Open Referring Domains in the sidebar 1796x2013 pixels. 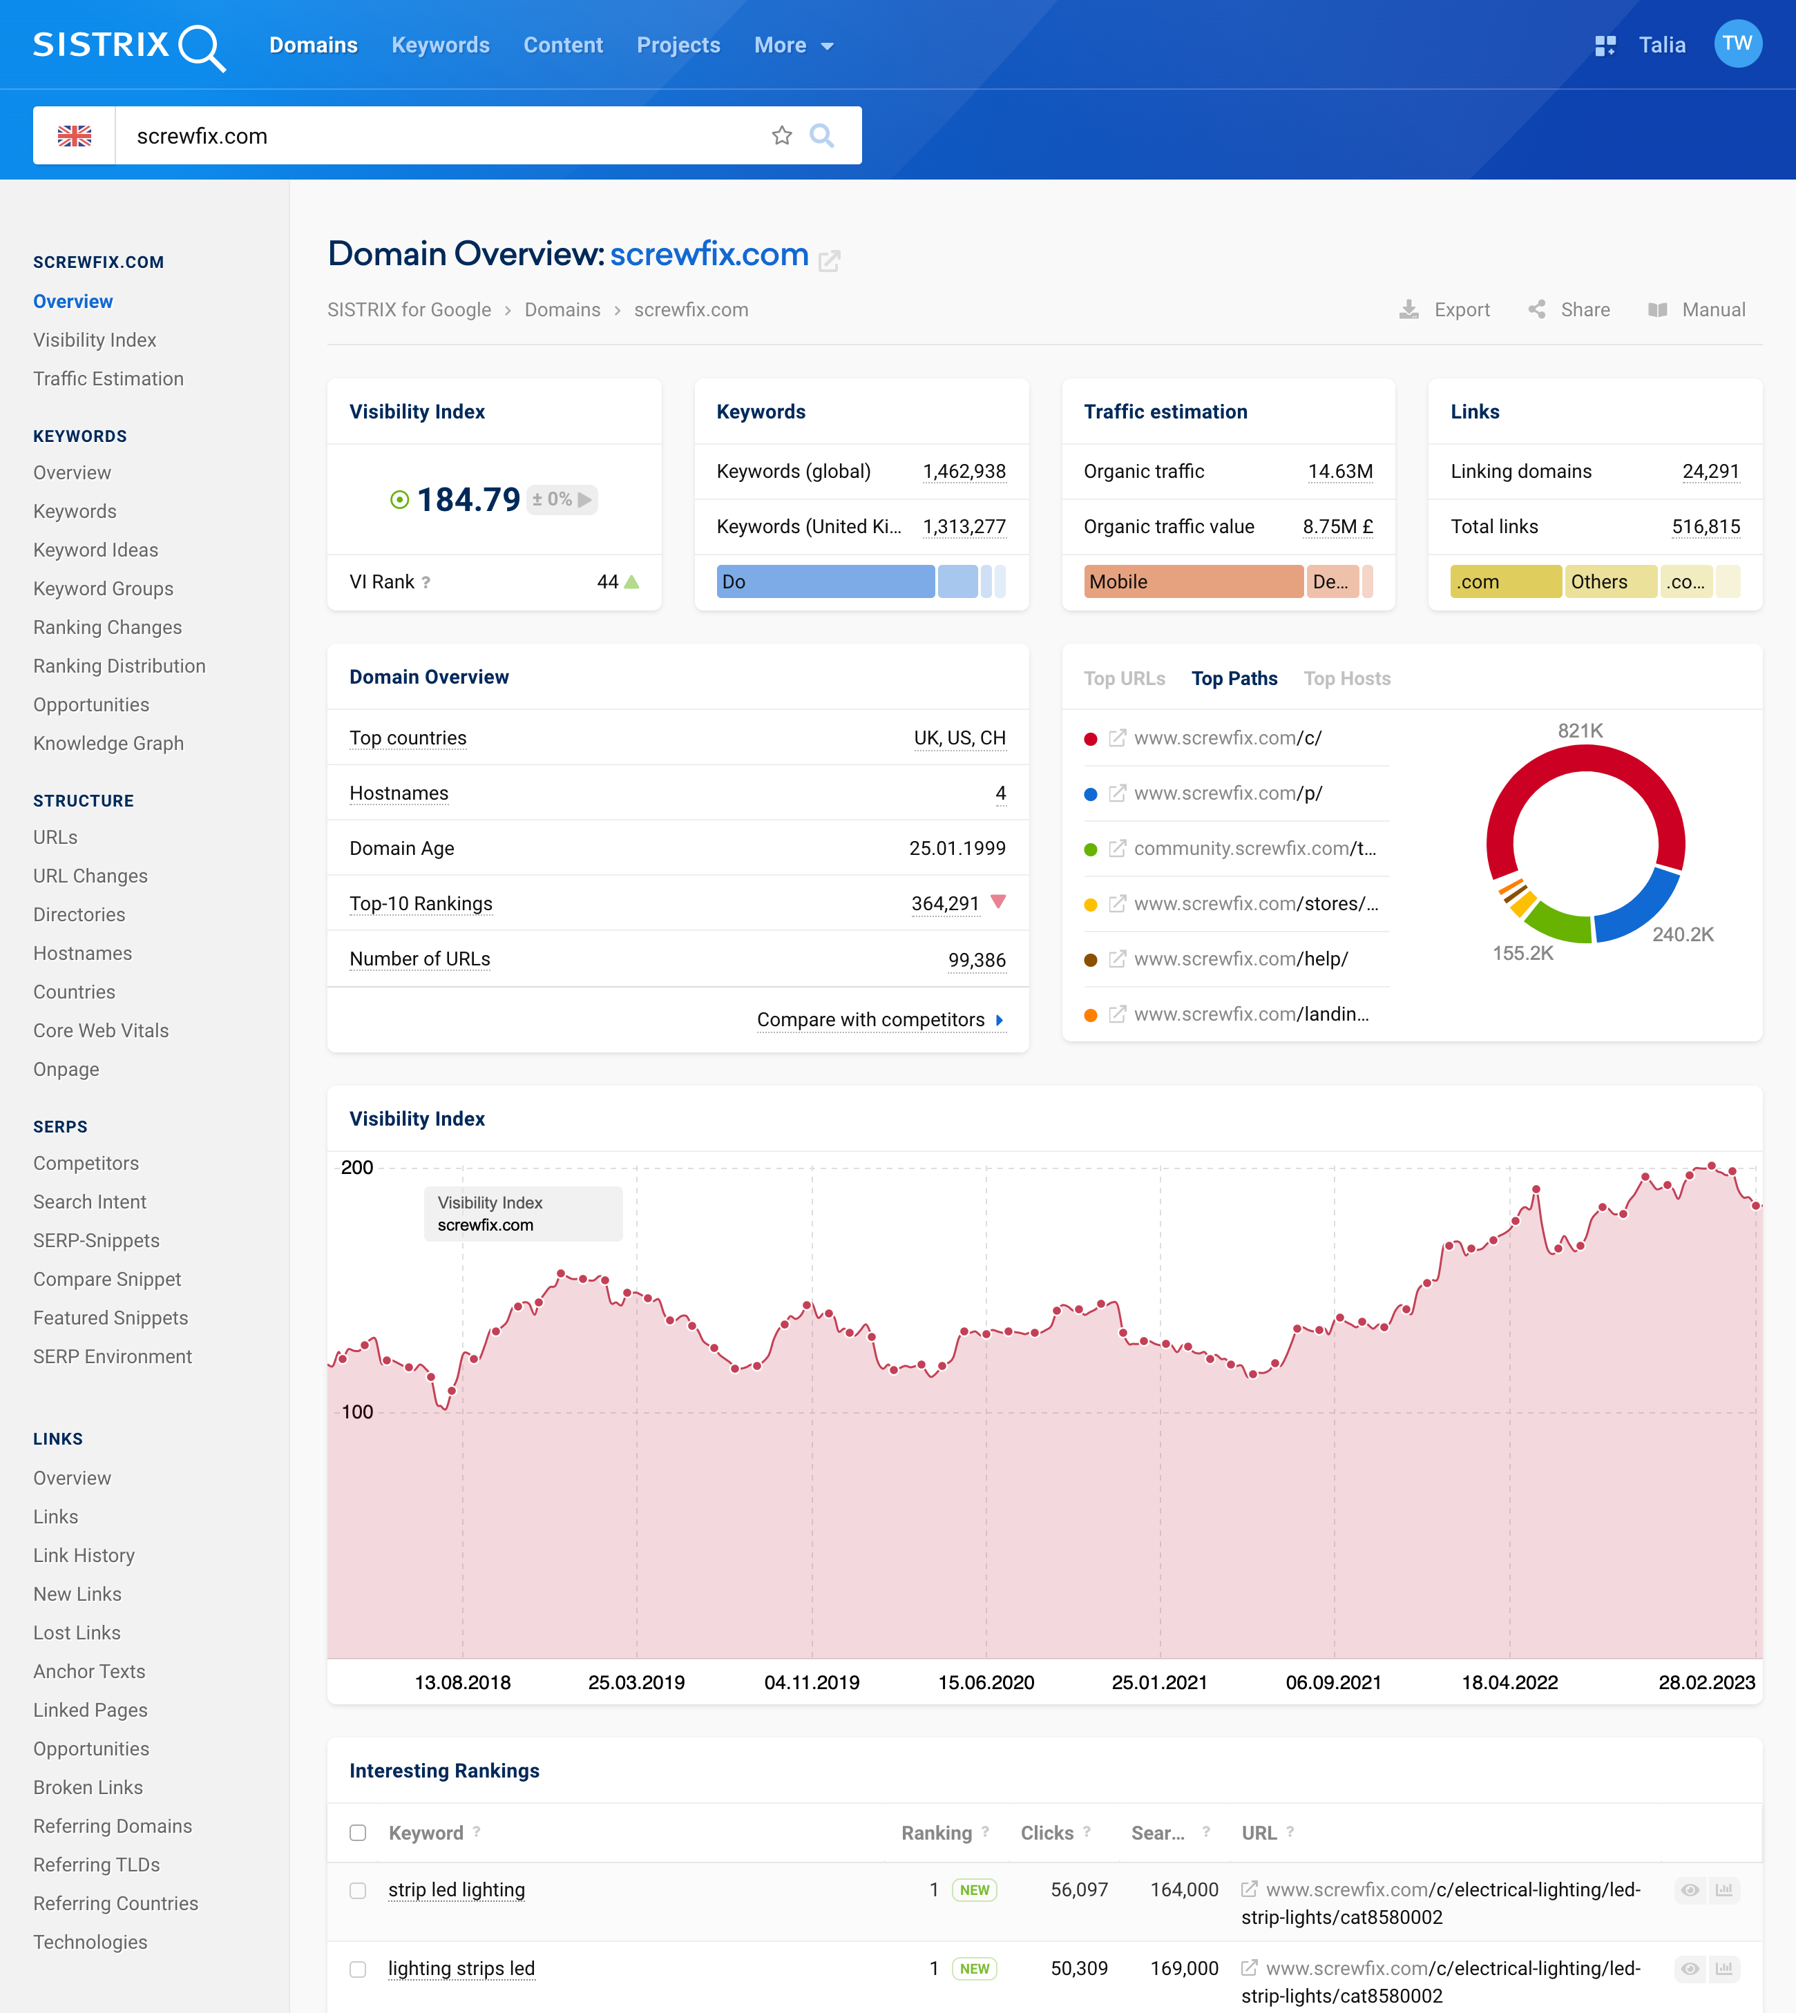(113, 1826)
